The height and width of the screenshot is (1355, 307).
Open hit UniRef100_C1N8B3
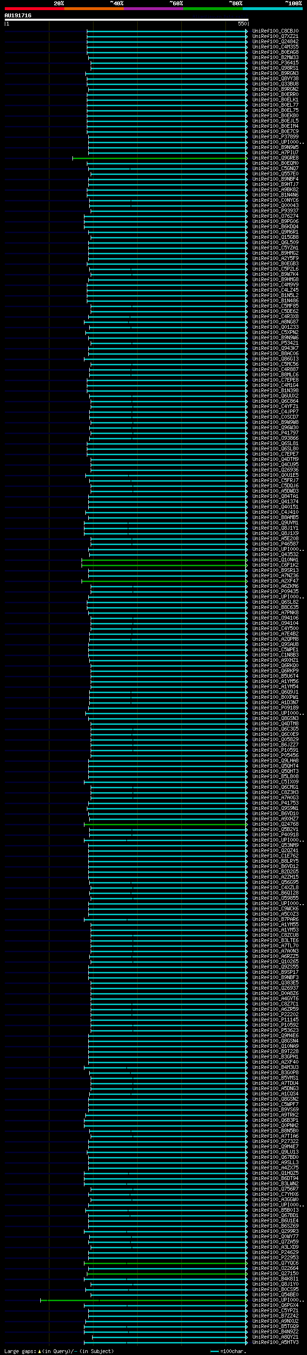[275, 654]
